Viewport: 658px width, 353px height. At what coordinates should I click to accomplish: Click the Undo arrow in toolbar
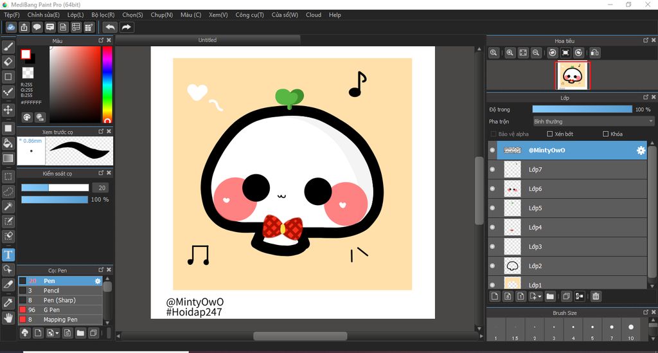[x=110, y=27]
